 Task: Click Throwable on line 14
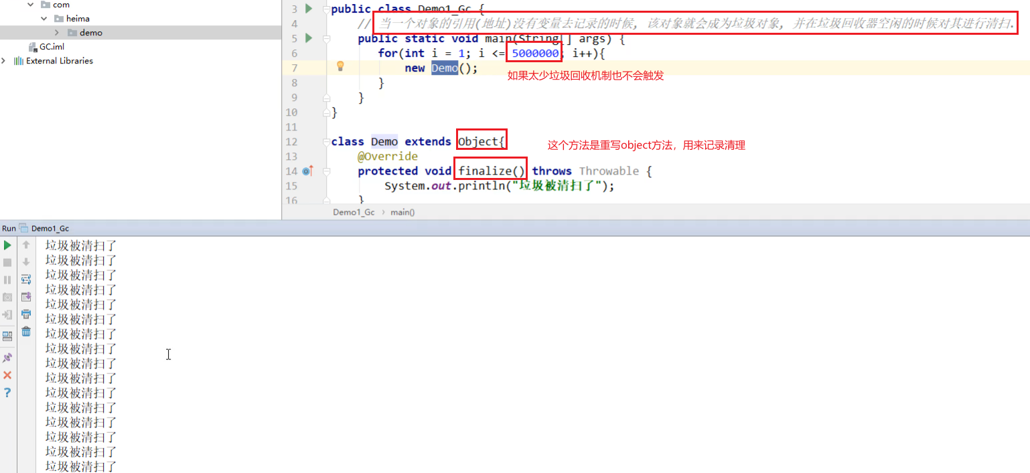pyautogui.click(x=609, y=171)
